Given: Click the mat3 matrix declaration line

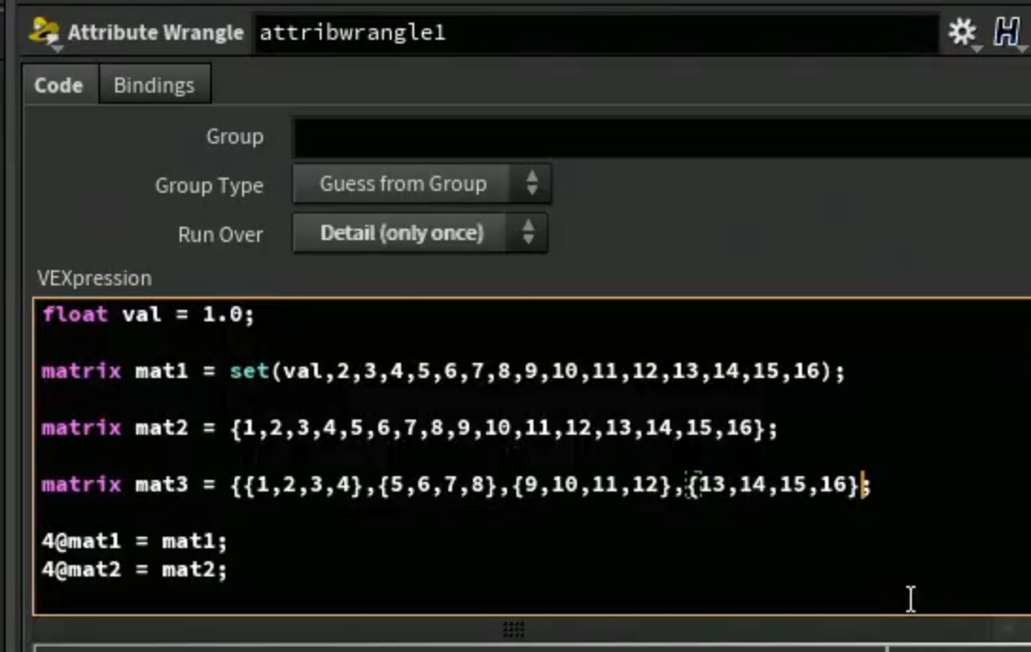Looking at the screenshot, I should (456, 486).
